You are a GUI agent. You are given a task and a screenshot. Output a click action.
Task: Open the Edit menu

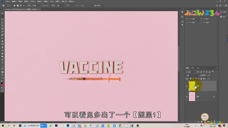[14, 1]
